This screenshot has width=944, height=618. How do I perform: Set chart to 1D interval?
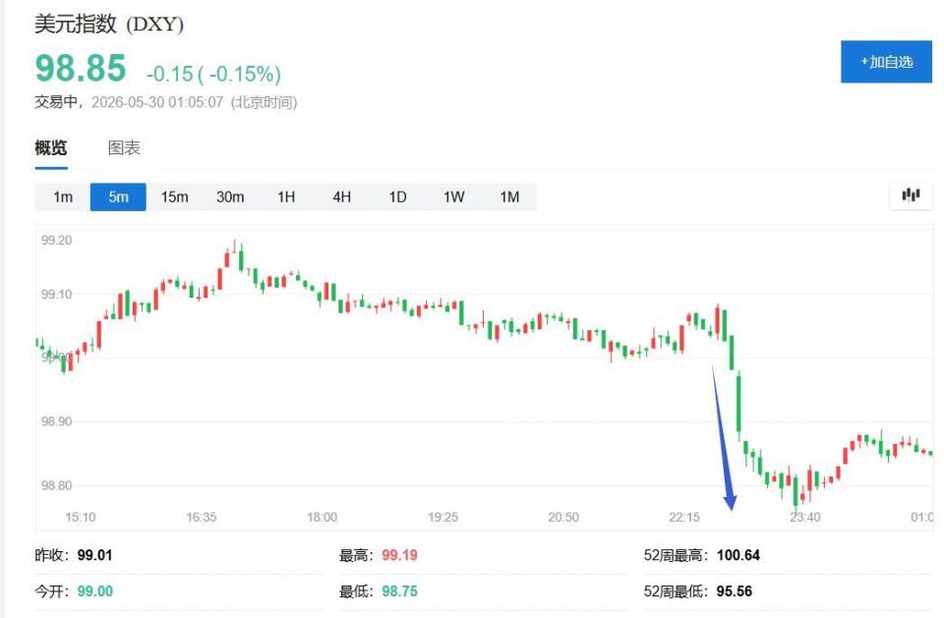pos(397,197)
